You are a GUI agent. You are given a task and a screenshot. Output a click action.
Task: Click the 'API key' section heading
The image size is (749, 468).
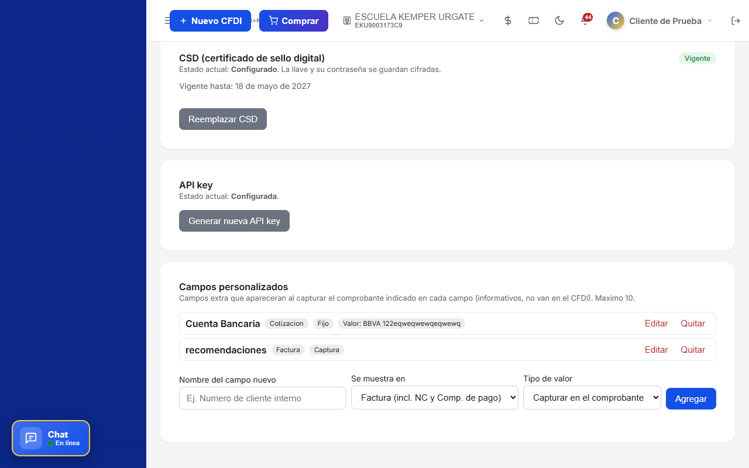pyautogui.click(x=196, y=185)
